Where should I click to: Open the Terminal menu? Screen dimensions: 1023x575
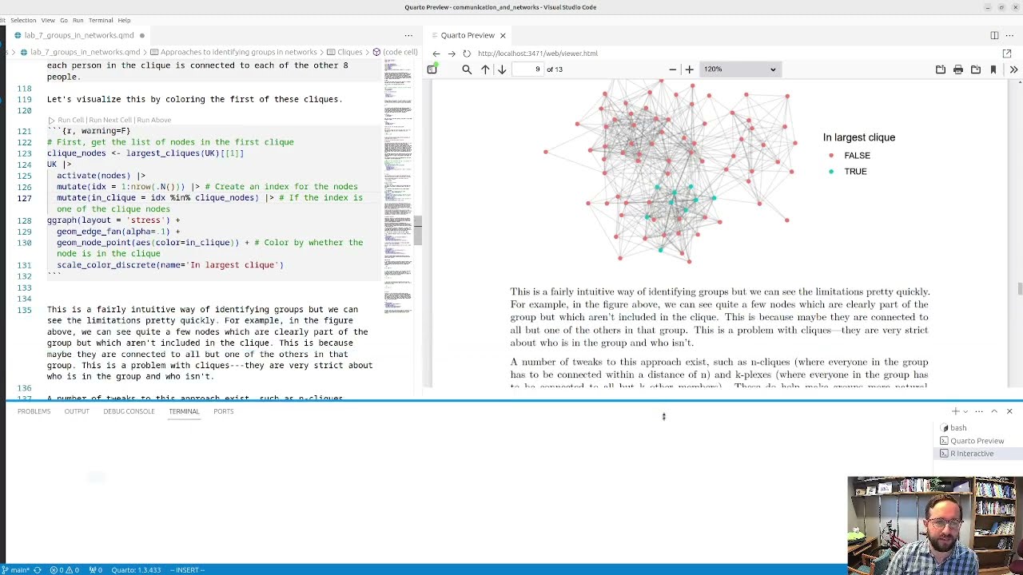pos(100,20)
